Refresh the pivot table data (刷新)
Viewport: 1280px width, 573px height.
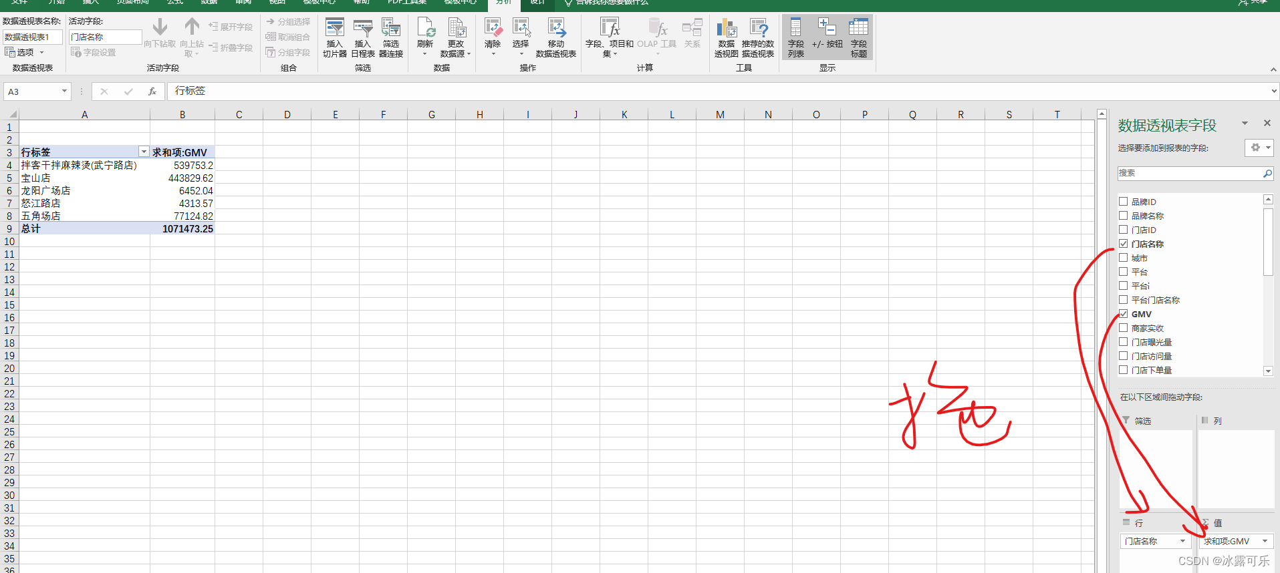click(425, 37)
